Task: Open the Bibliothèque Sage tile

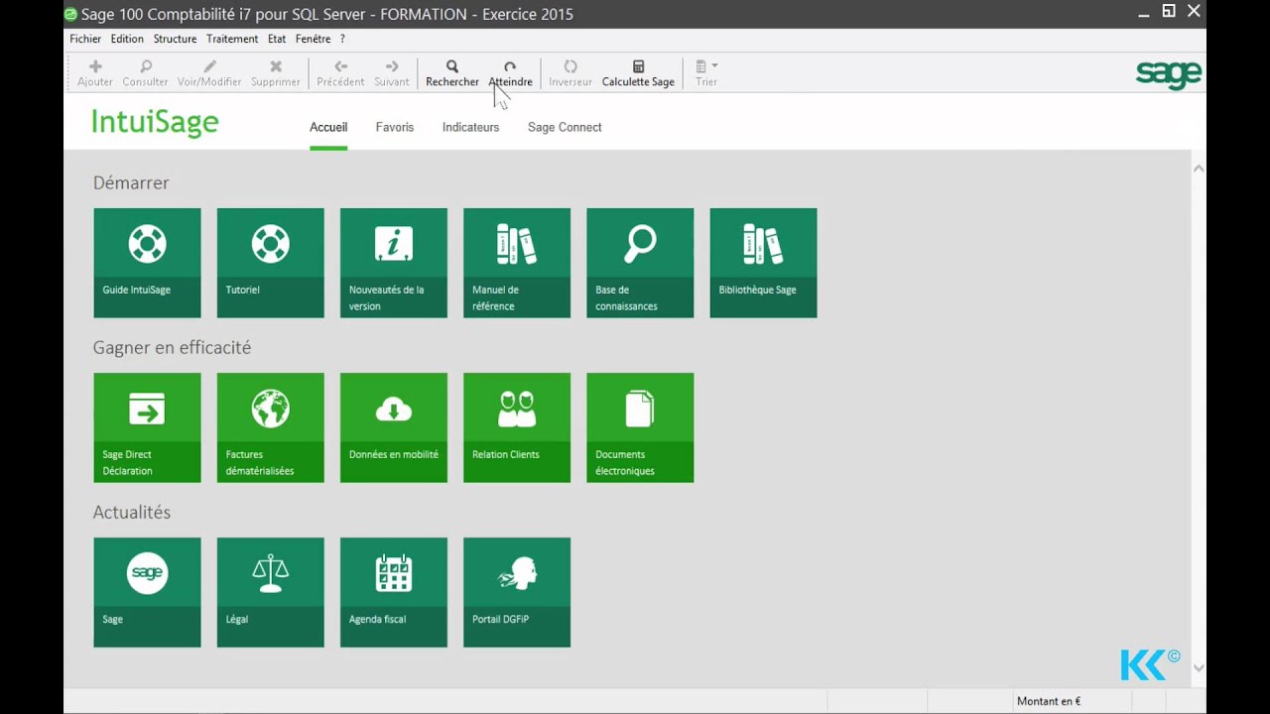Action: click(x=763, y=263)
